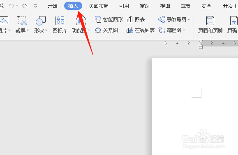Expand the 思维导图 dropdown arrow
Screen dimensions: 238x155
point(189,19)
